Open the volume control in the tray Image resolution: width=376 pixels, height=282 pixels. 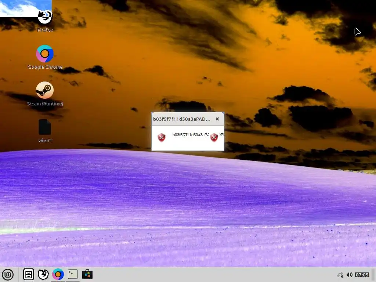(350, 275)
